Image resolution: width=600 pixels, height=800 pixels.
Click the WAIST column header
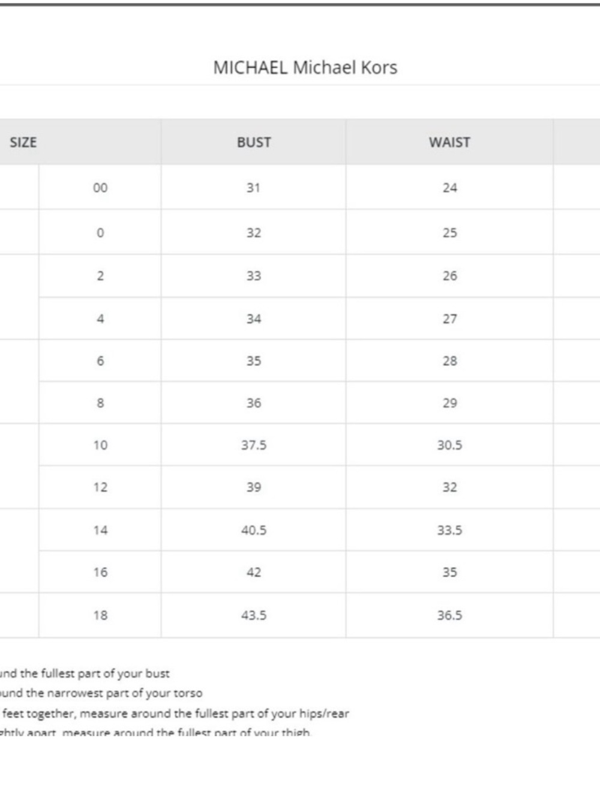[449, 142]
